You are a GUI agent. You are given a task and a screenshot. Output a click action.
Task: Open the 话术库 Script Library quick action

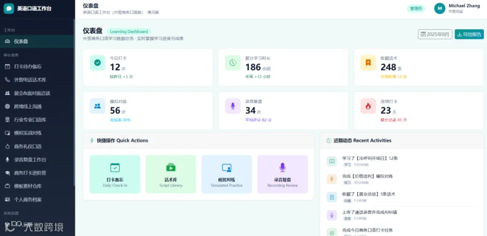click(171, 174)
